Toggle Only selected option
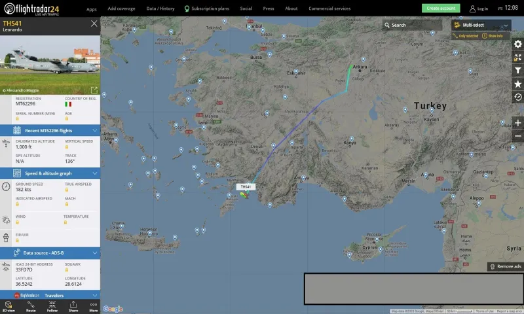Viewport: 524px width, 314px height. tap(466, 36)
